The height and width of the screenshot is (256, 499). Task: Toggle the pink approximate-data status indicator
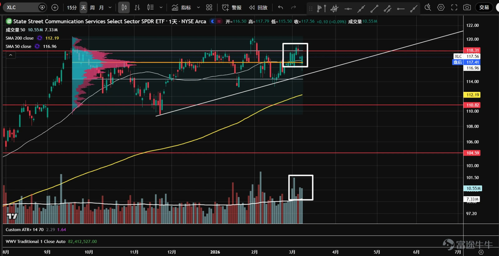coord(219,21)
